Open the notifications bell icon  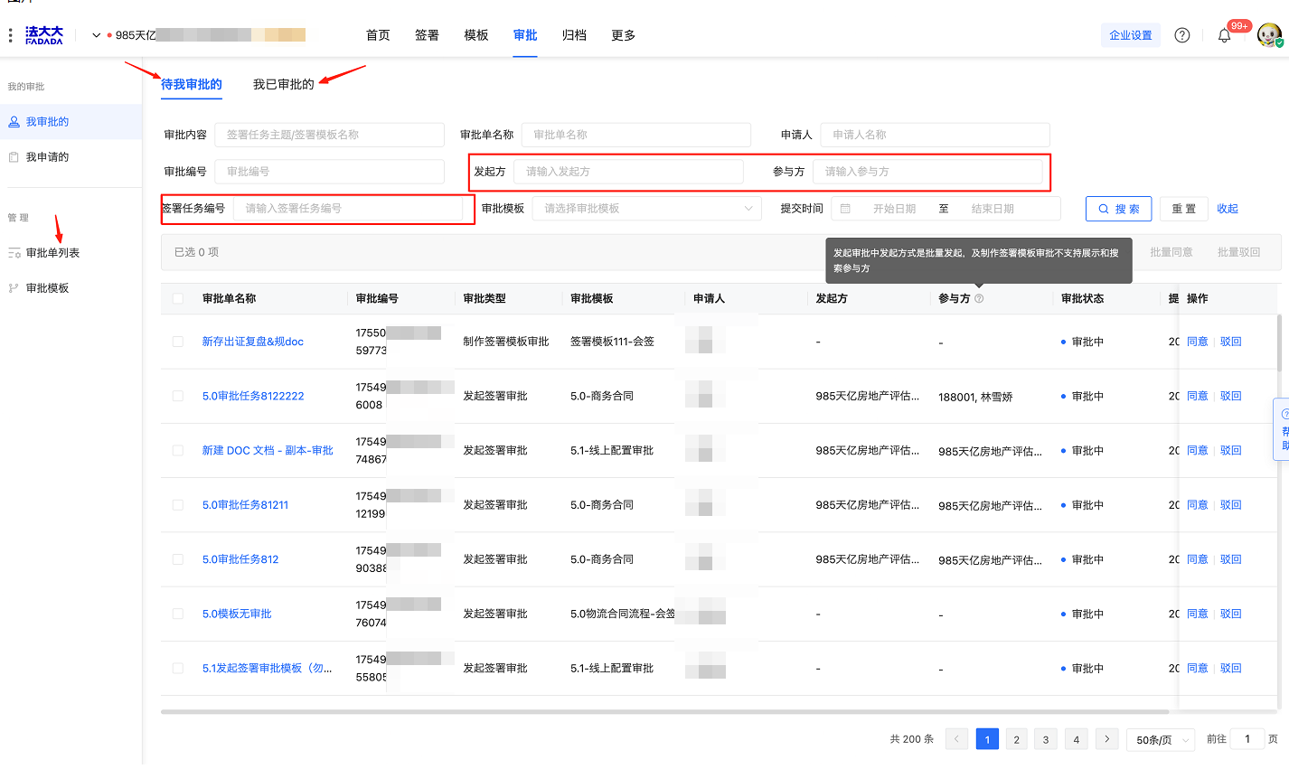(1225, 35)
